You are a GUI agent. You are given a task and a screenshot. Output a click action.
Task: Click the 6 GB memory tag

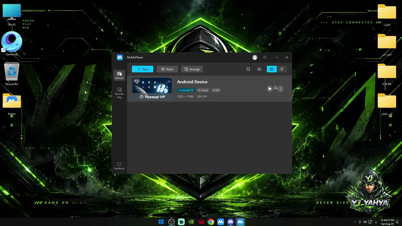(x=216, y=90)
